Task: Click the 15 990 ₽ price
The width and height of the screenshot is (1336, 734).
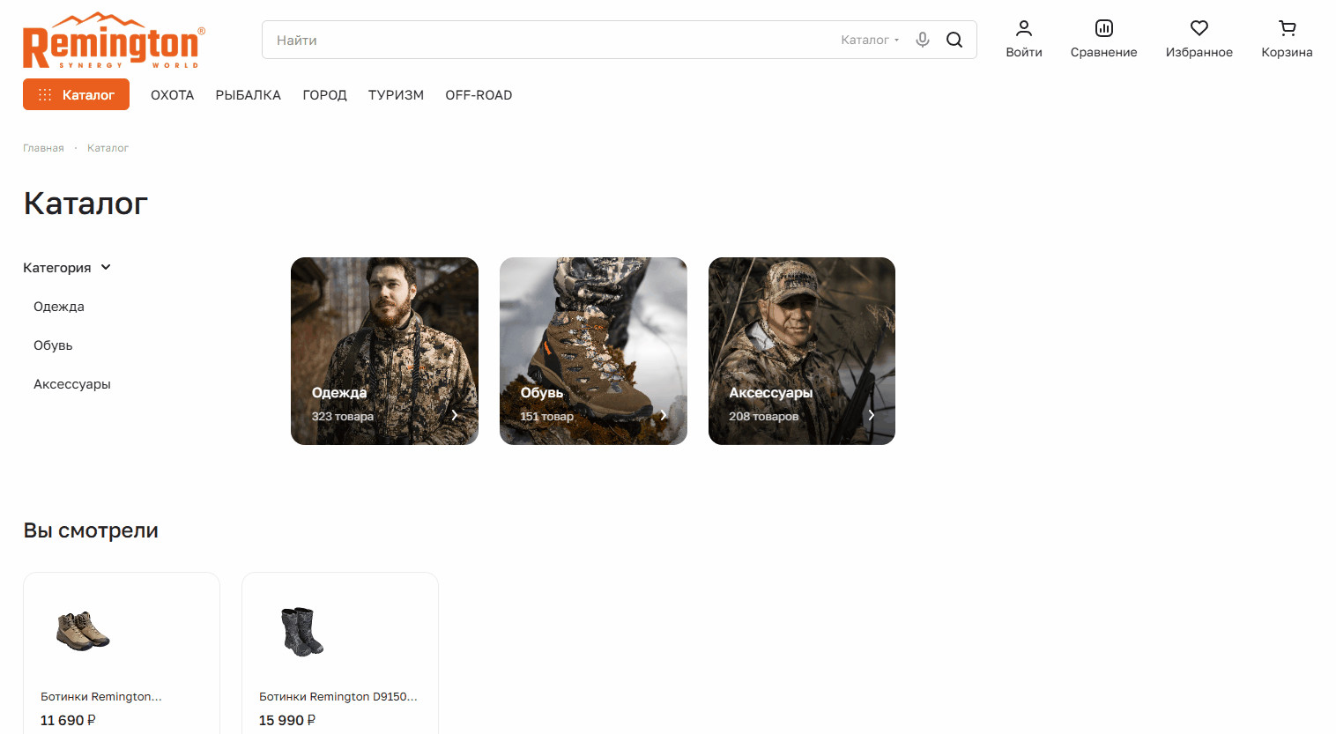Action: click(287, 720)
